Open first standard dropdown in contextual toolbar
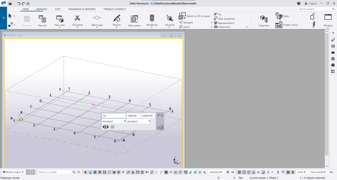The image size is (337, 180). 114,121
